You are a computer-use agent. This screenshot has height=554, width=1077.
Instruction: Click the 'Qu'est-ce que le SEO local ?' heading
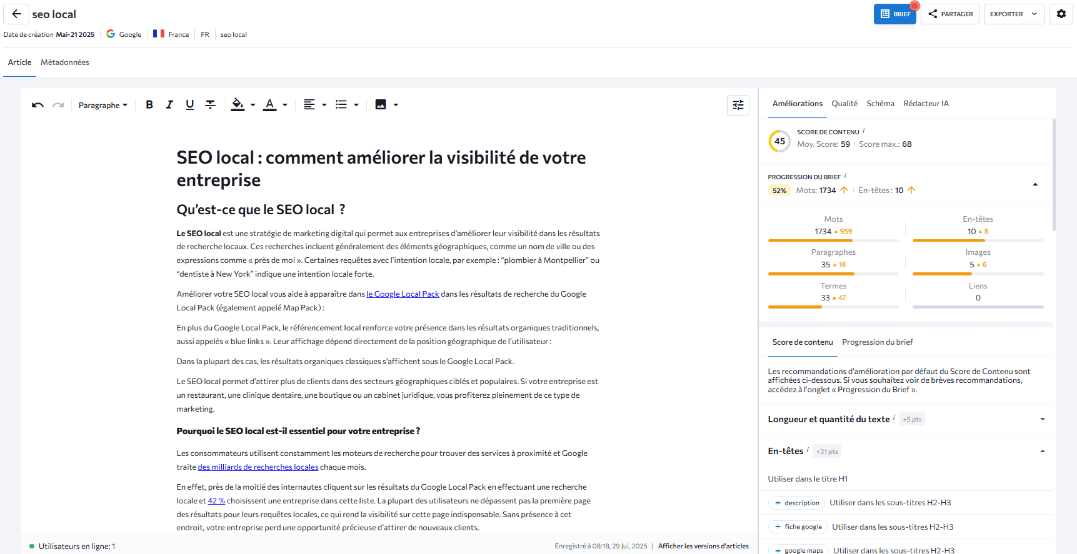coord(261,210)
